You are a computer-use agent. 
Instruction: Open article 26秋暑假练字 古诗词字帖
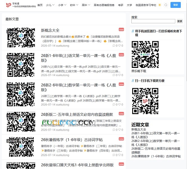(72, 140)
